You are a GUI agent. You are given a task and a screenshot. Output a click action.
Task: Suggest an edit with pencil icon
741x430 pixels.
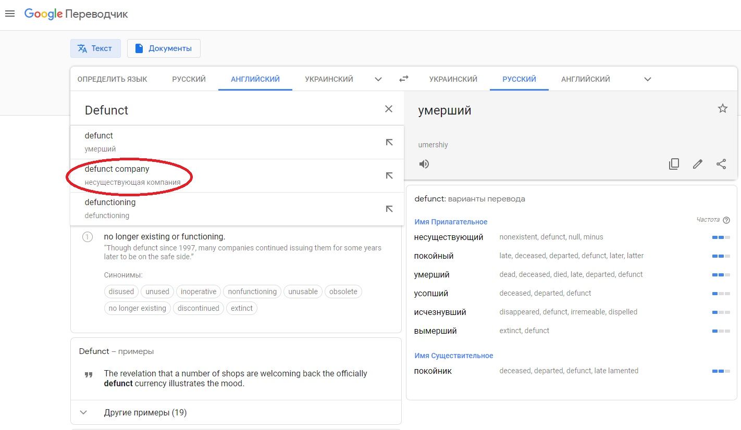tap(697, 164)
